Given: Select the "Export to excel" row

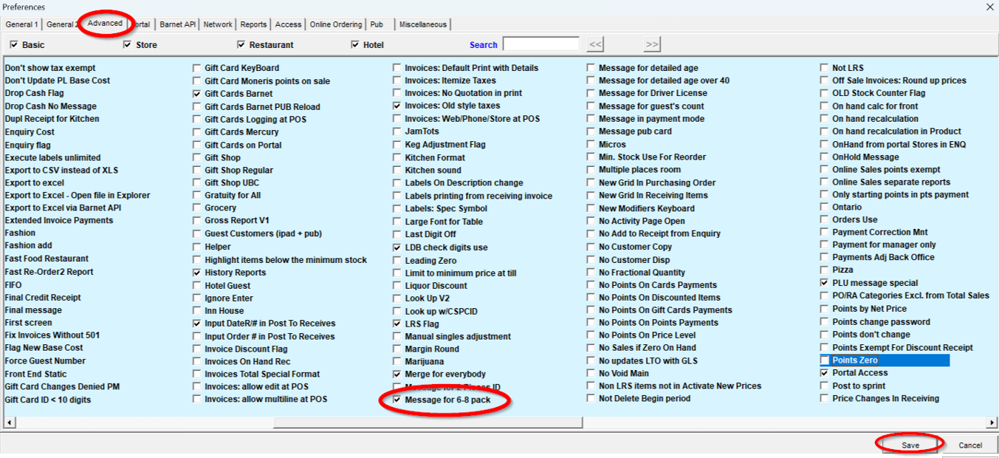Looking at the screenshot, I should (x=35, y=183).
